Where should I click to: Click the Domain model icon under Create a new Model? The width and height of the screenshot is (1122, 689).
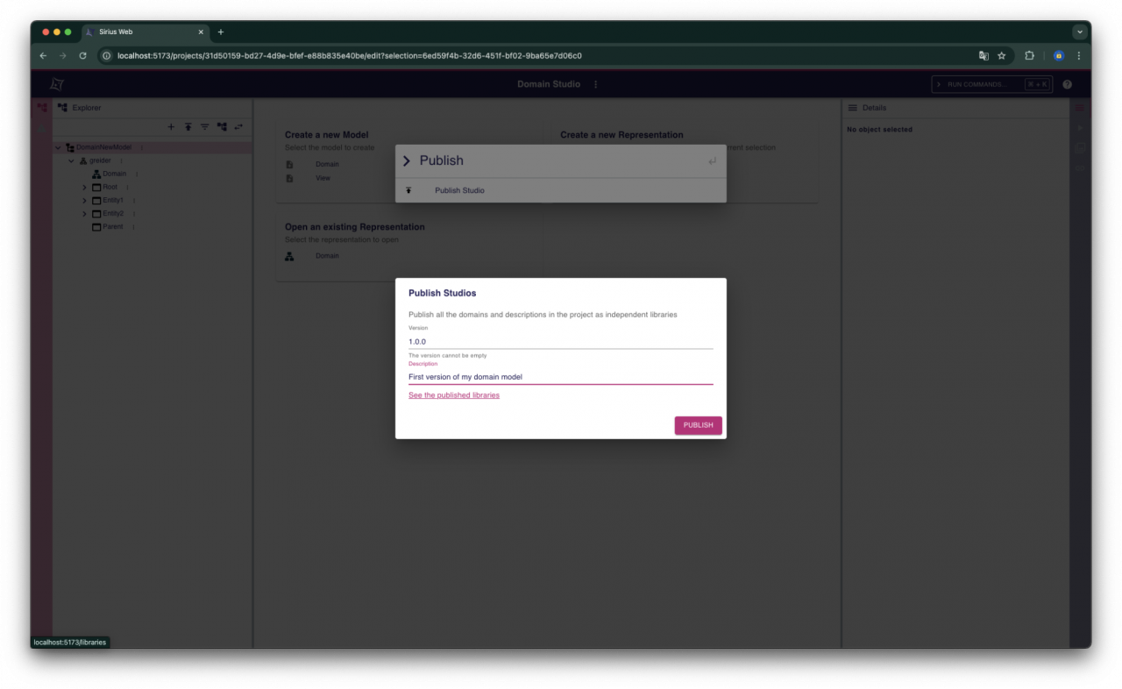coord(289,164)
